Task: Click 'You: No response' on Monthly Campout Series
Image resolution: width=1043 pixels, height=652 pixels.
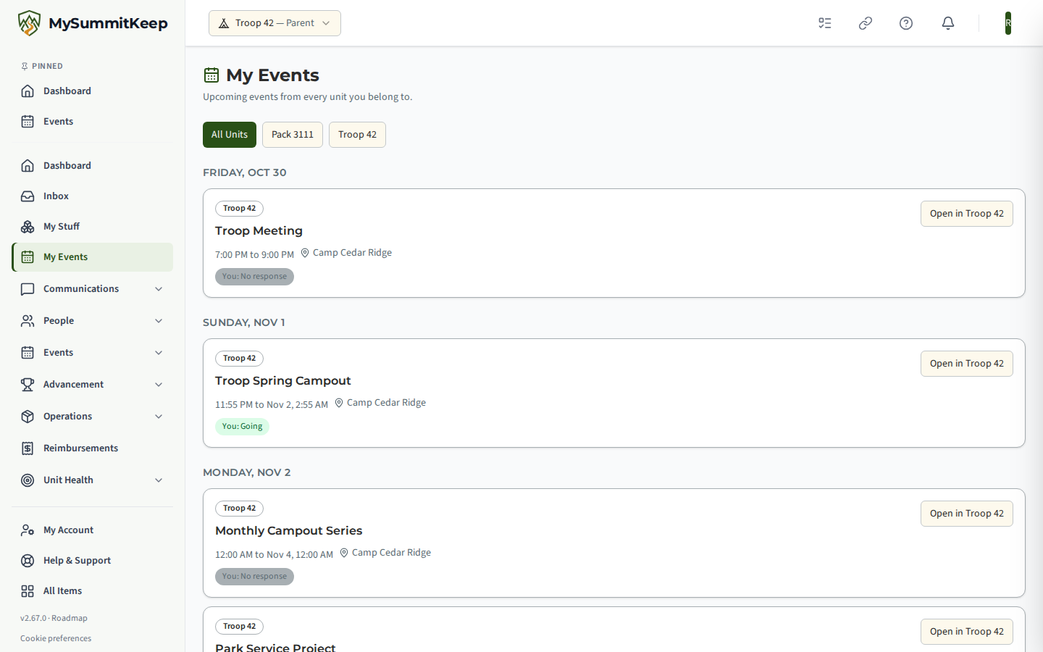Action: pyautogui.click(x=254, y=577)
